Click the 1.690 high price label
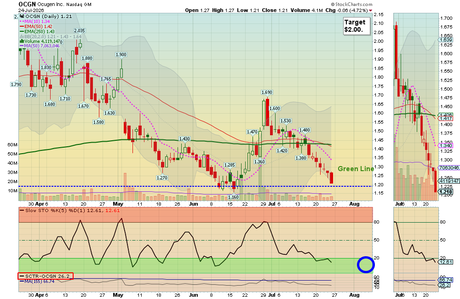 pyautogui.click(x=267, y=92)
